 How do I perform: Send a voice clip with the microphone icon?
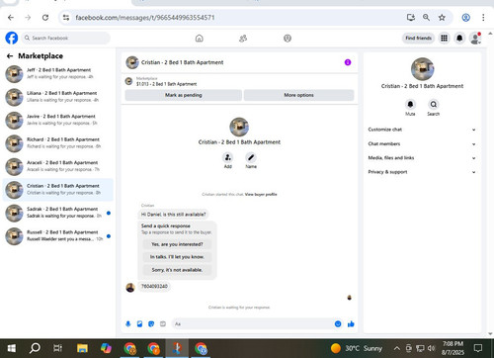pyautogui.click(x=128, y=324)
